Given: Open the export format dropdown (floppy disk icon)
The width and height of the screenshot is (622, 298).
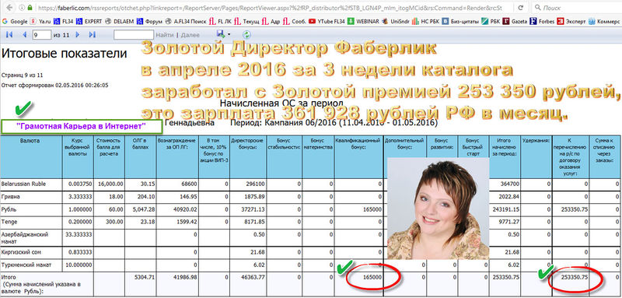Looking at the screenshot, I should [x=223, y=34].
